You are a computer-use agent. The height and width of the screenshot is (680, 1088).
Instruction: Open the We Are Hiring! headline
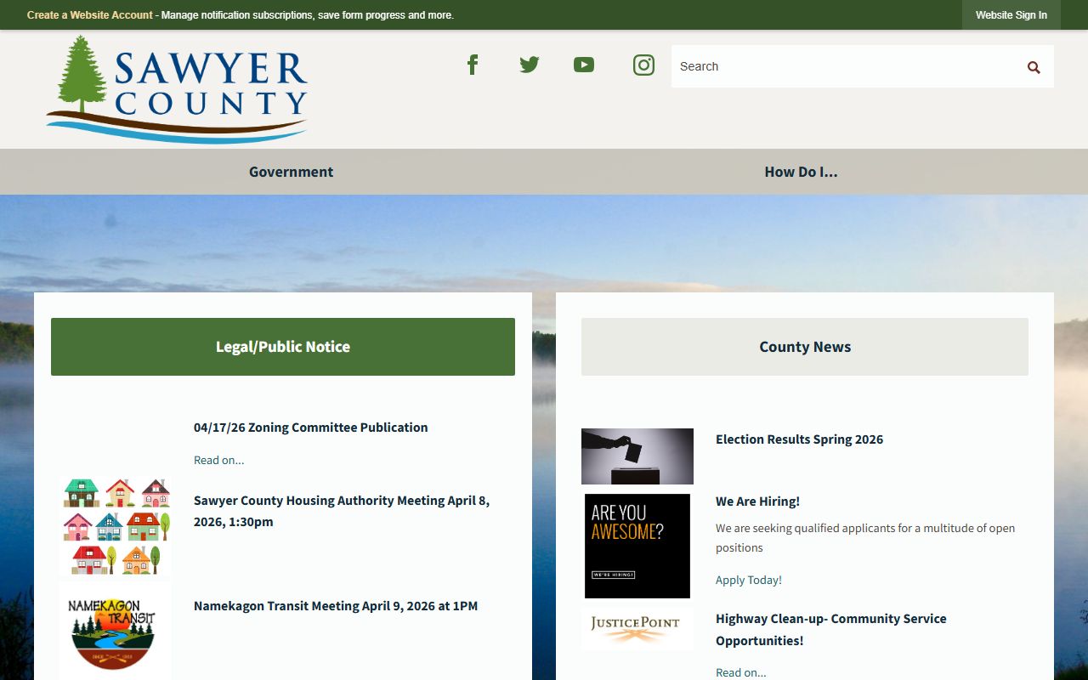click(757, 501)
